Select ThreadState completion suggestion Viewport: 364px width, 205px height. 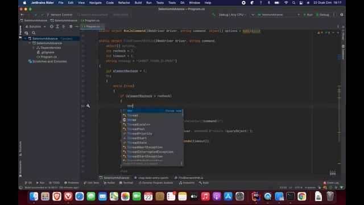[x=152, y=143]
